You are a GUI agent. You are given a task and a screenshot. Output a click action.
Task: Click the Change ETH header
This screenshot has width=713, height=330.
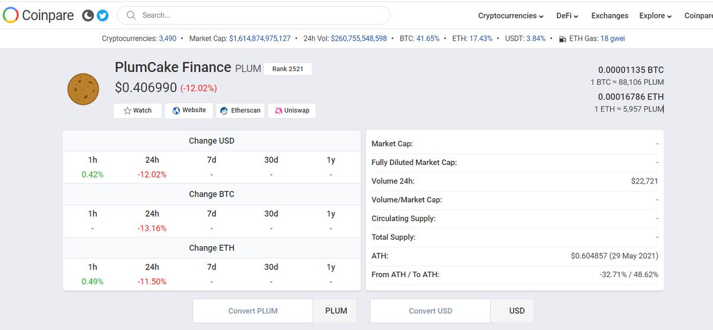pos(212,248)
